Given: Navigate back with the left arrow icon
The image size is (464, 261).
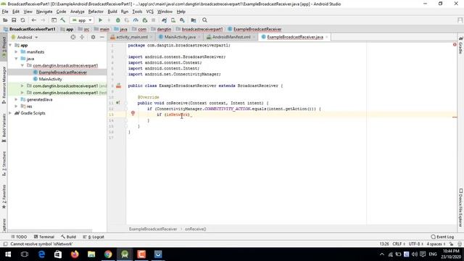Looking at the screenshot, I should point(34,20).
